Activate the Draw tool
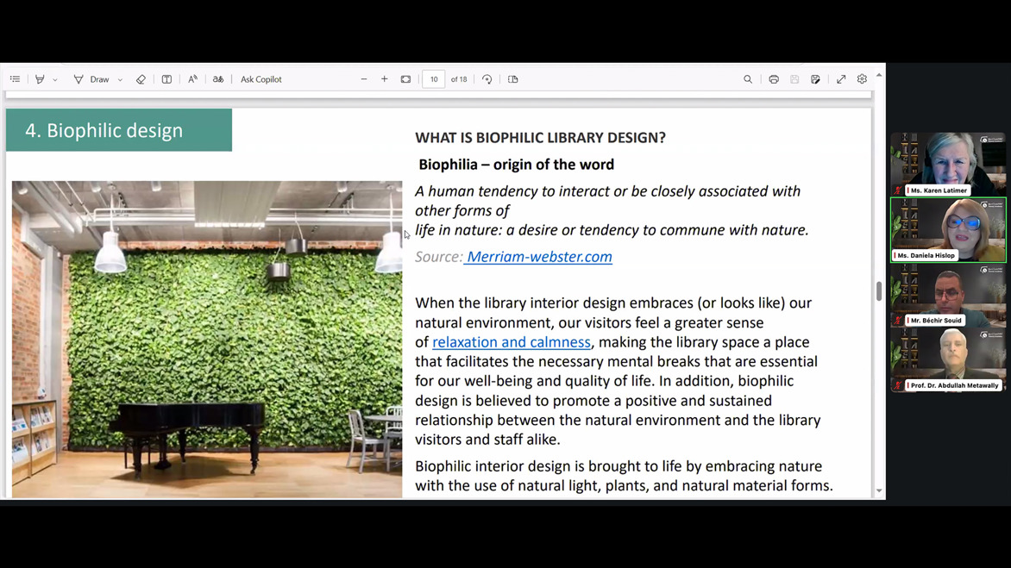 [x=91, y=79]
